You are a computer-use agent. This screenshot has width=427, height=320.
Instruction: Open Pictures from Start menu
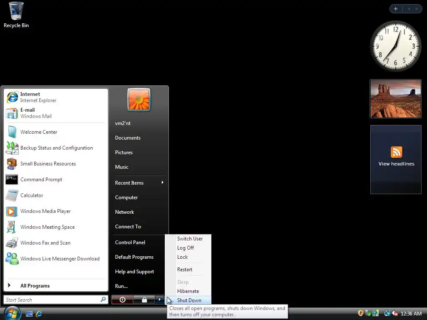click(139, 152)
